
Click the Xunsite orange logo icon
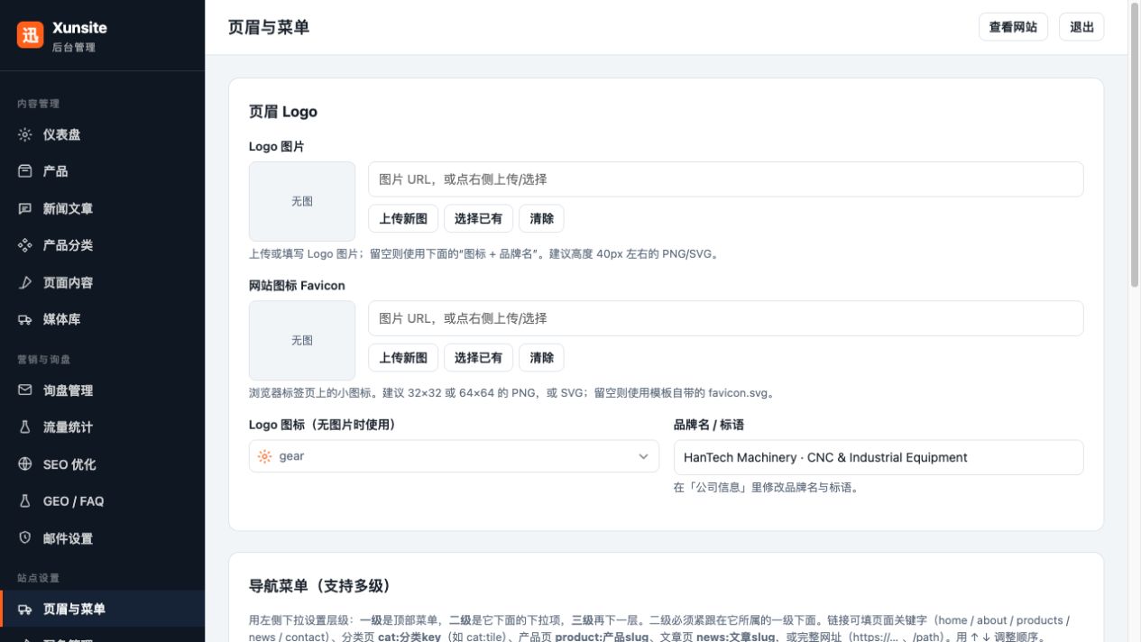pyautogui.click(x=30, y=35)
